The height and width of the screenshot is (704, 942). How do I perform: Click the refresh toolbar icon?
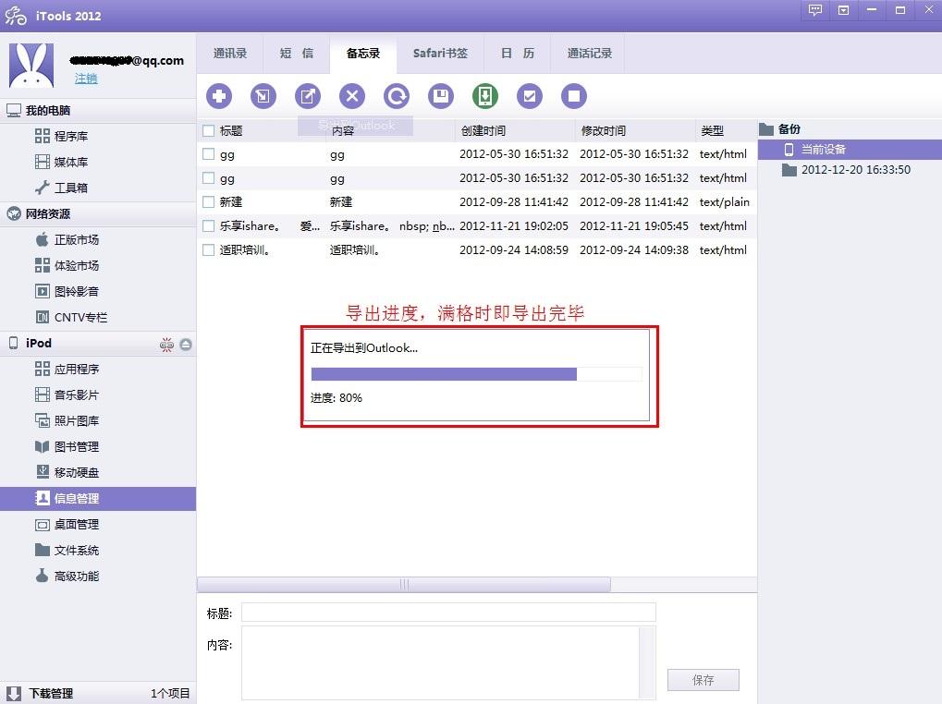[397, 96]
